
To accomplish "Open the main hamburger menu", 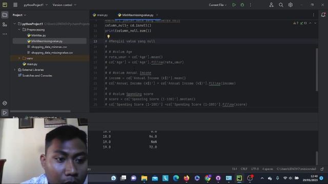I will pyautogui.click(x=15, y=5).
